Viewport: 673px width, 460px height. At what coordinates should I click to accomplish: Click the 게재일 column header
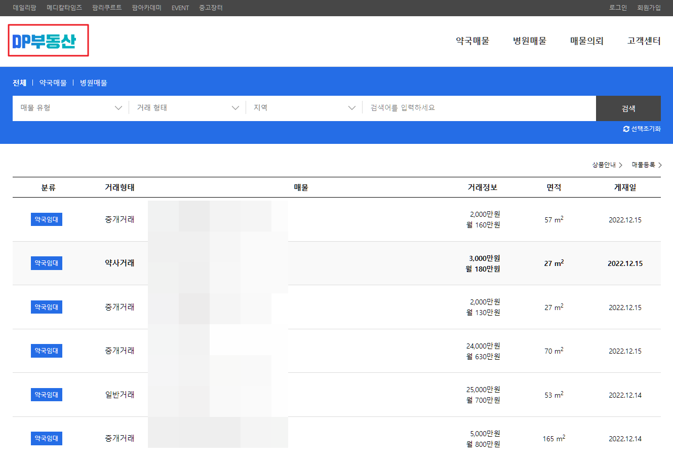pos(625,187)
